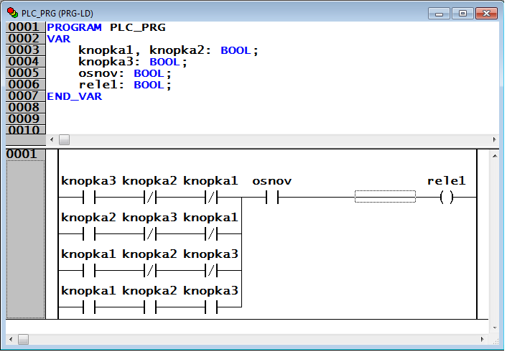This screenshot has width=507, height=352.
Task: Click BOOL type on the rele1 line
Action: (149, 85)
